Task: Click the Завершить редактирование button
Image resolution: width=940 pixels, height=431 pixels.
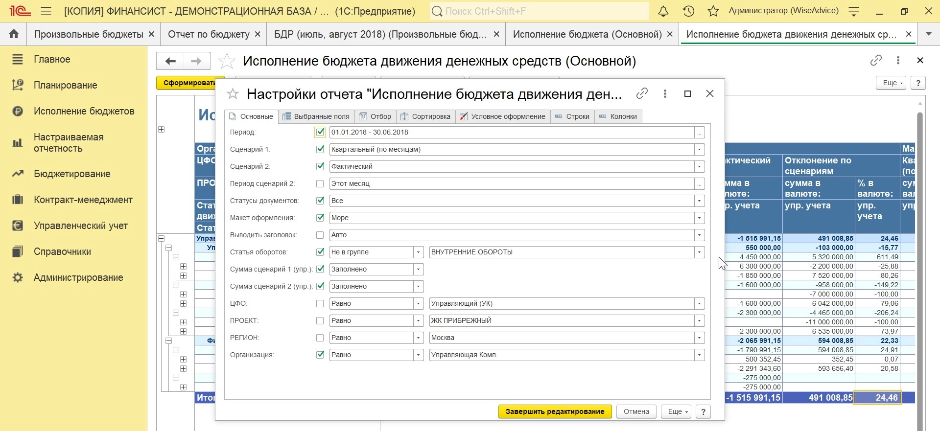Action: pos(555,411)
